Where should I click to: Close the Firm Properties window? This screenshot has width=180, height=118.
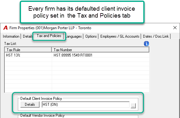click(x=175, y=28)
